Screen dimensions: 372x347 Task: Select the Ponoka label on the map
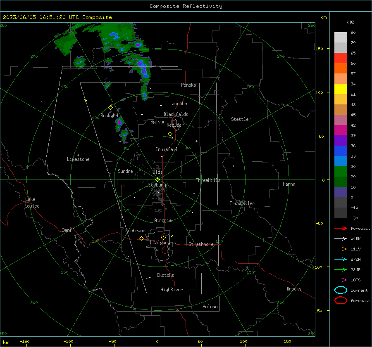[x=188, y=85]
